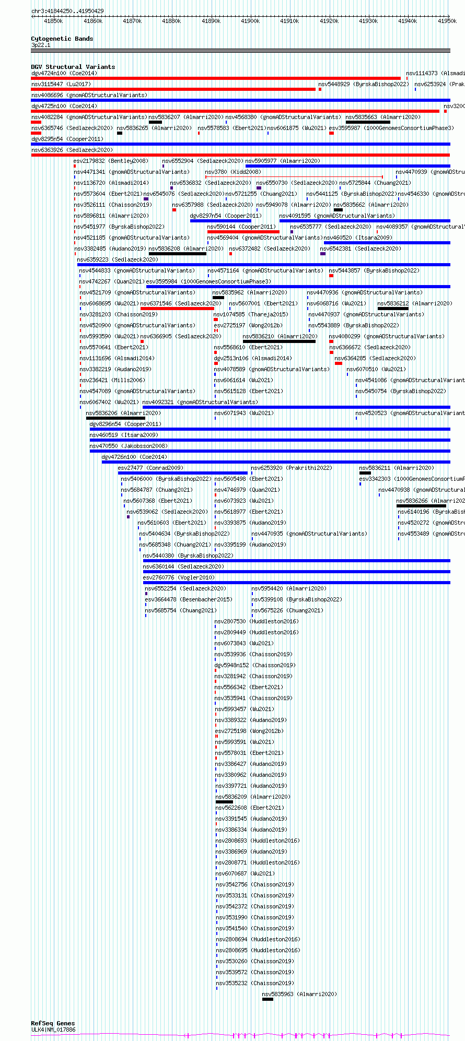Click the esv2760776 (Vogler2010) label

[179, 577]
